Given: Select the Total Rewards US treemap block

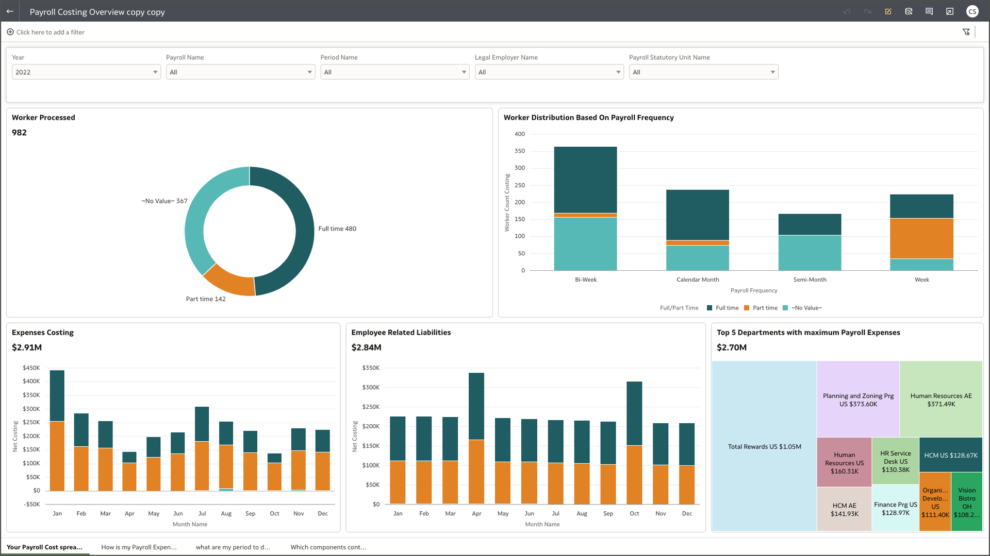Looking at the screenshot, I should coord(764,446).
